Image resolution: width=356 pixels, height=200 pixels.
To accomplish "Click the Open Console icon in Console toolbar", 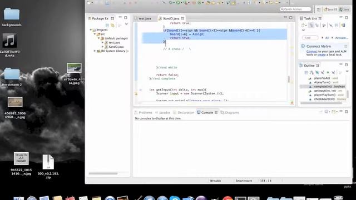I will tap(333, 112).
